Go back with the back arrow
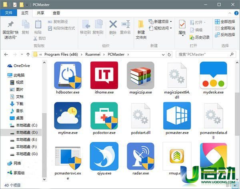This screenshot has height=189, width=240. point(6,55)
